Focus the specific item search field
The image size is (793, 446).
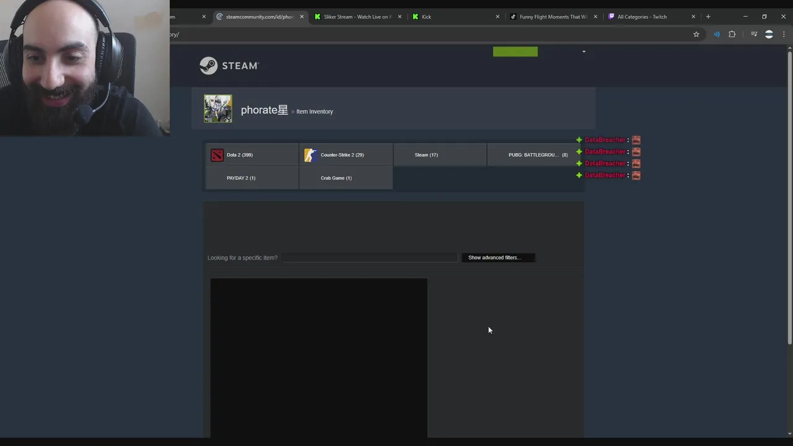click(x=369, y=258)
